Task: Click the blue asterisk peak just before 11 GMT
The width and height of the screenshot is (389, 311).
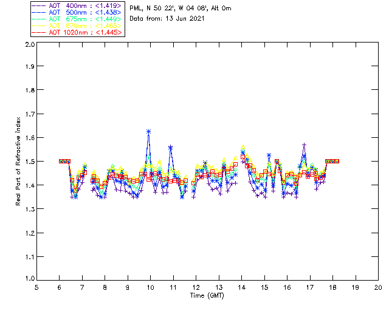Action: click(x=170, y=148)
